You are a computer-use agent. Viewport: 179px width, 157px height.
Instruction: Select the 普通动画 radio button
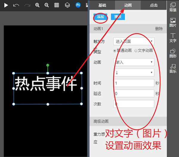[x=115, y=50]
